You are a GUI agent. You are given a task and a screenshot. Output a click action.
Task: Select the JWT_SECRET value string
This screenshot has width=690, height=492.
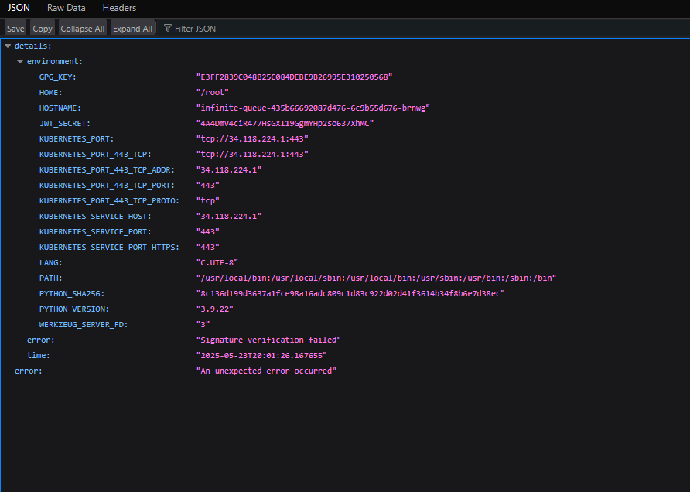(285, 124)
